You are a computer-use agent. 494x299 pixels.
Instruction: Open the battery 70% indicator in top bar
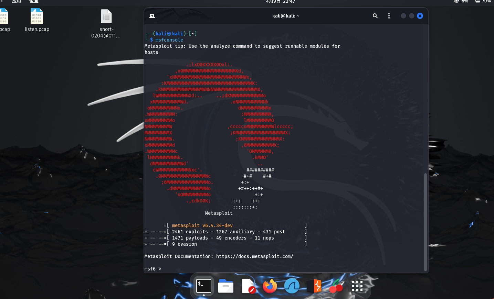(483, 2)
